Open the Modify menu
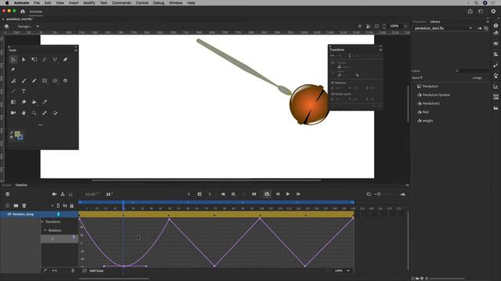The width and height of the screenshot is (501, 281). pos(89,3)
